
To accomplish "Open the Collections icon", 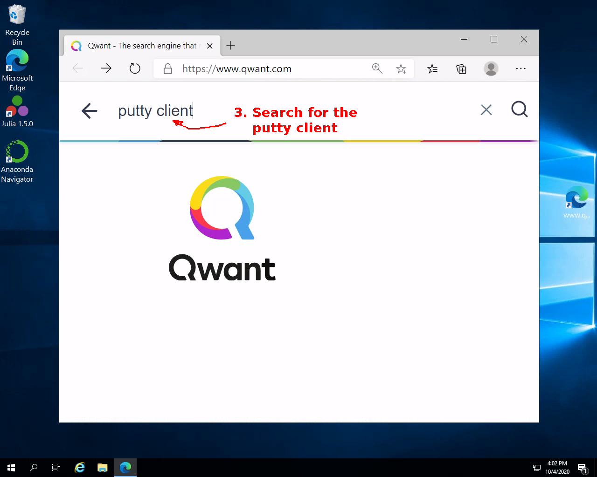I will click(461, 69).
